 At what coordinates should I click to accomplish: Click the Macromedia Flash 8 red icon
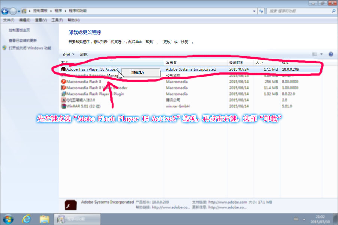[x=63, y=82]
